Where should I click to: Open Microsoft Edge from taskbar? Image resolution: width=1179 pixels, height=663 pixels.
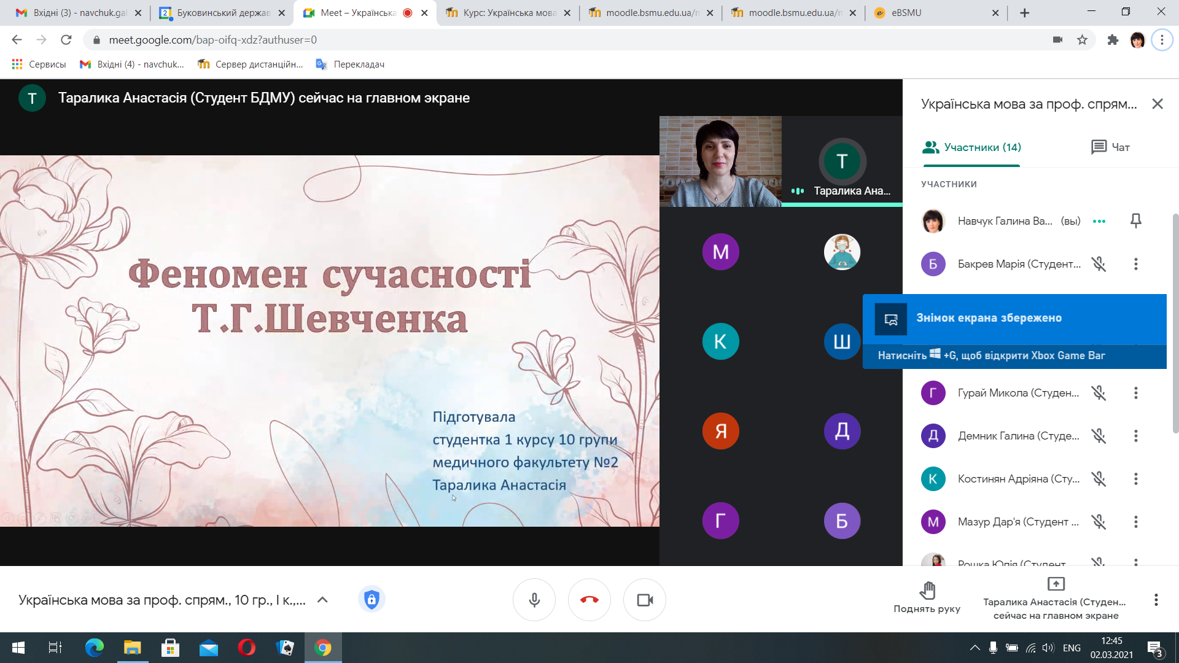tap(94, 648)
